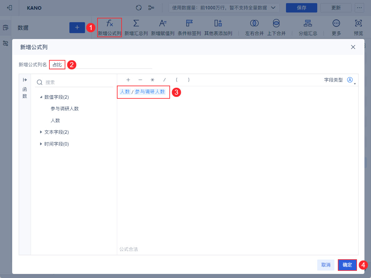Expand the 文本字段(2) tree node
This screenshot has height=278, width=371.
pyautogui.click(x=41, y=132)
